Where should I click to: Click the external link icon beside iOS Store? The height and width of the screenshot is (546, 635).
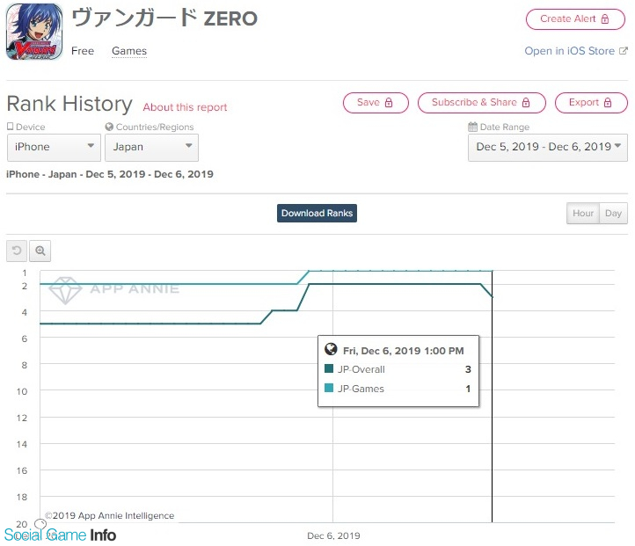[x=624, y=51]
